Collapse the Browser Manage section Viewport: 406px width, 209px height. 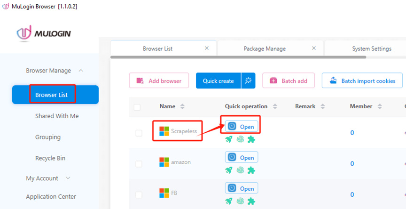point(81,71)
